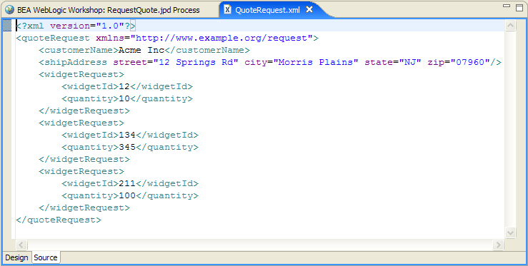
Task: Click the gutter marker beside the xml declaration
Action: tap(7, 26)
